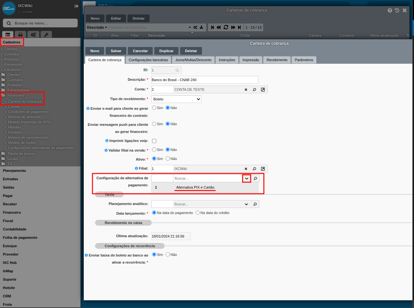
Task: Open Carteira de cobrança in sidebar tree
Action: point(24,101)
